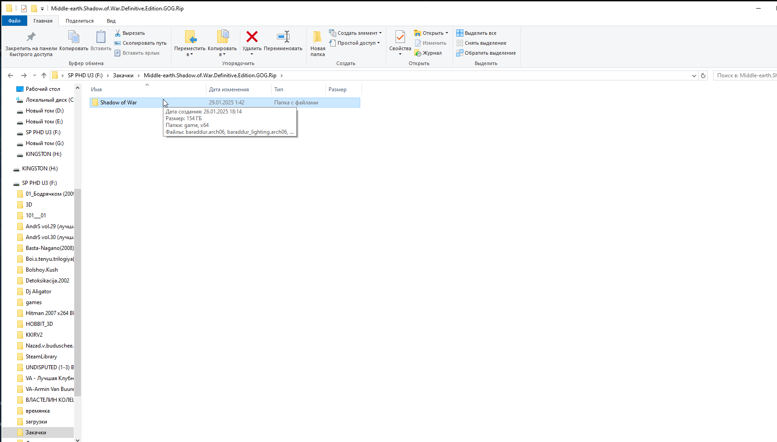Expand the address bar history dropdown
The width and height of the screenshot is (777, 442).
coord(694,75)
